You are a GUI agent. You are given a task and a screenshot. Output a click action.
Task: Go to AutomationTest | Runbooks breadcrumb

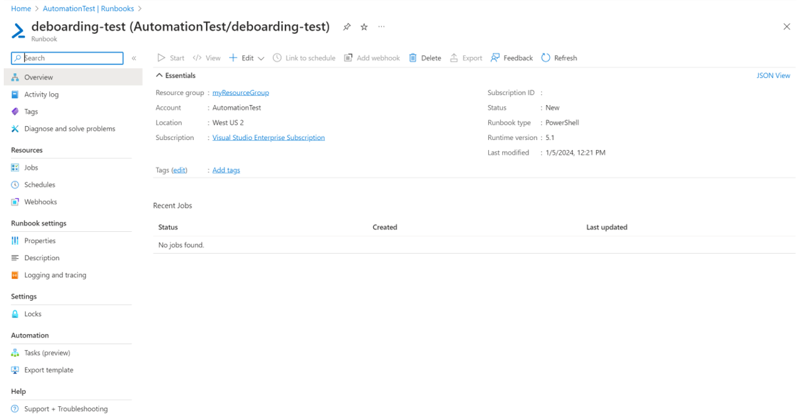coord(88,9)
